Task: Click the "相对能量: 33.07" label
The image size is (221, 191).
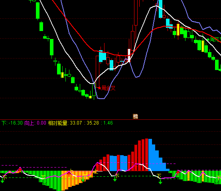Action: pyautogui.click(x=65, y=123)
